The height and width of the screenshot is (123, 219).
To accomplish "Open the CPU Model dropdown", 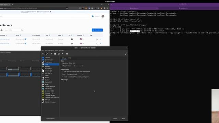I will (x=75, y=74).
